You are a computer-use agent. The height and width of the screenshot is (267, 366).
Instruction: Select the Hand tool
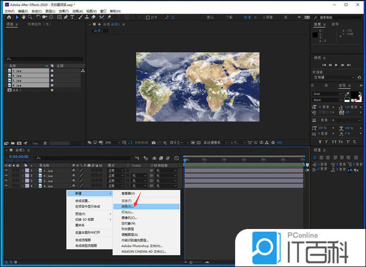click(23, 17)
